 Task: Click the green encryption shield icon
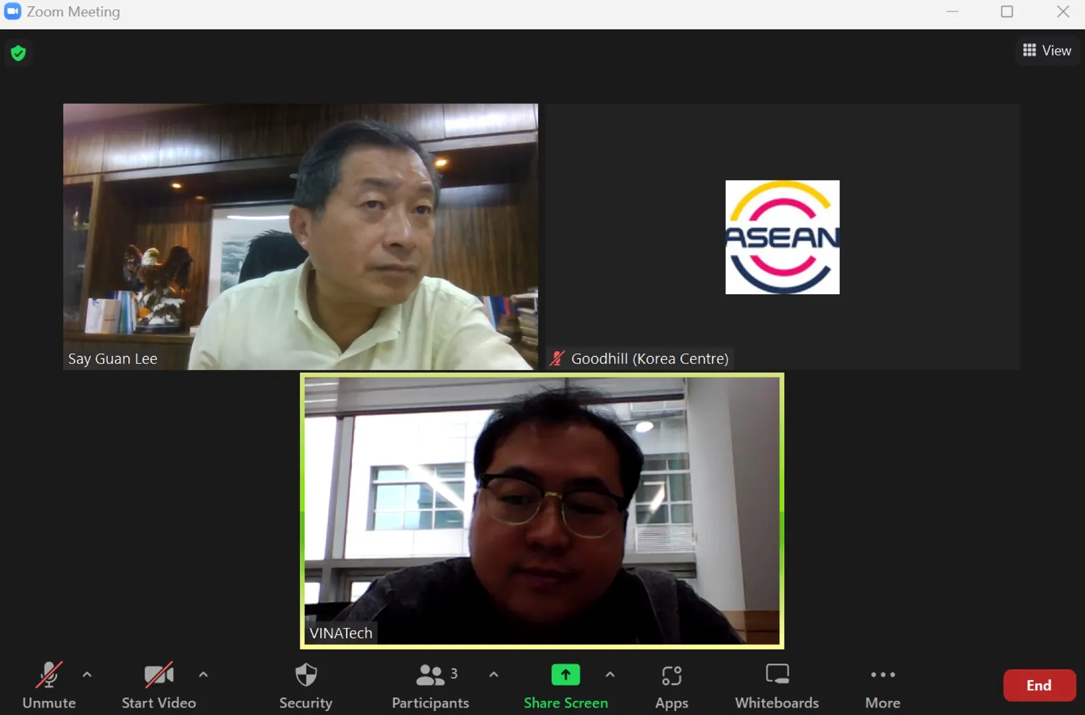(18, 53)
